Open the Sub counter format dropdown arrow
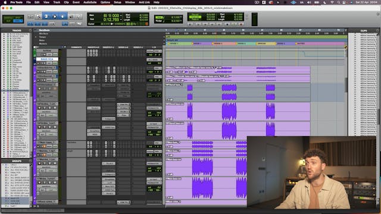Image resolution: width=381 pixels, height=214 pixels. [121, 19]
